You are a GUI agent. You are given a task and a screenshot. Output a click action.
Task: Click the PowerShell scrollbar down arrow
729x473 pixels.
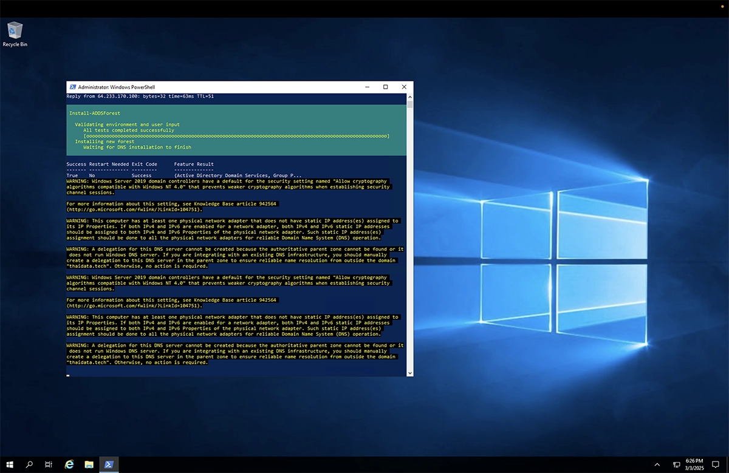pos(410,373)
